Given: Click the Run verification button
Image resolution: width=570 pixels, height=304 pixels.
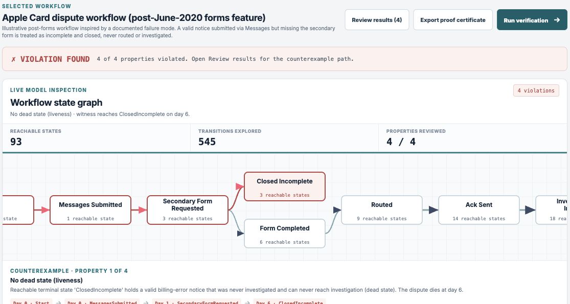Looking at the screenshot, I should click(x=532, y=20).
